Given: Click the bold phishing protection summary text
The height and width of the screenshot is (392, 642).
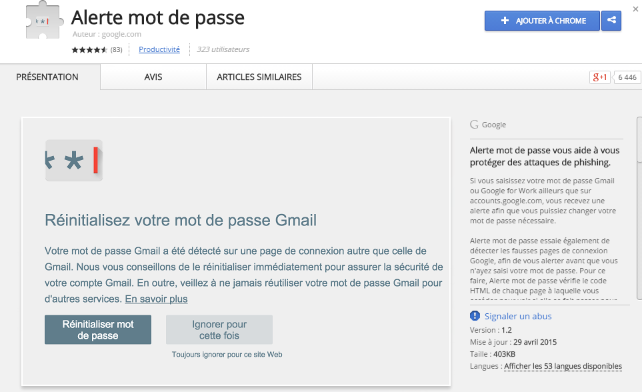Looking at the screenshot, I should pos(545,156).
